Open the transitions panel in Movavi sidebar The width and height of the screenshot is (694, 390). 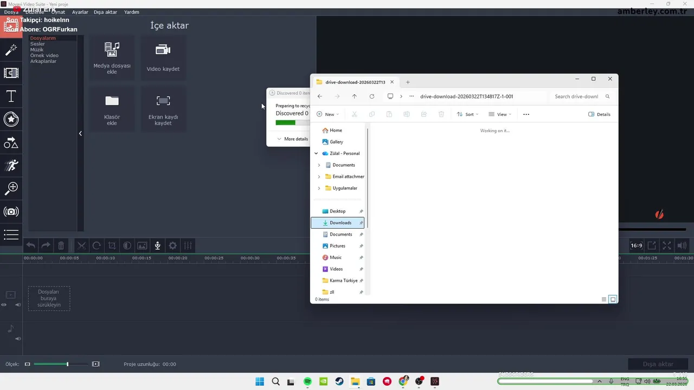click(11, 73)
